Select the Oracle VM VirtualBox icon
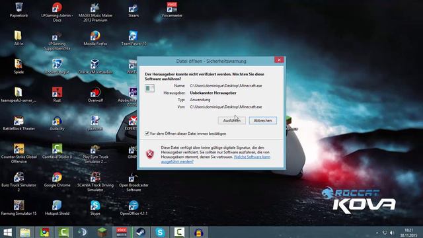Image resolution: width=423 pixels, height=238 pixels. click(95, 66)
